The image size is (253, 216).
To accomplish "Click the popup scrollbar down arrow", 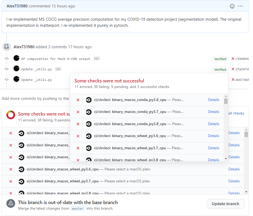I will tap(226, 158).
